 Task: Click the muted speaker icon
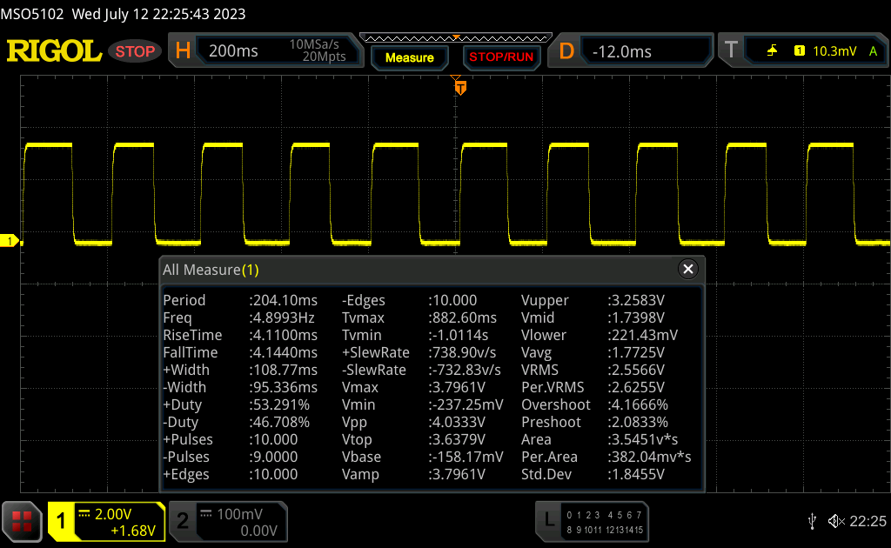[835, 521]
